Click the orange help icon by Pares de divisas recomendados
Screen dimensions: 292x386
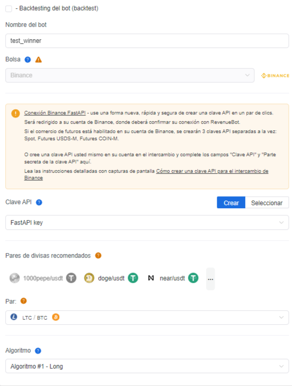[98, 256]
